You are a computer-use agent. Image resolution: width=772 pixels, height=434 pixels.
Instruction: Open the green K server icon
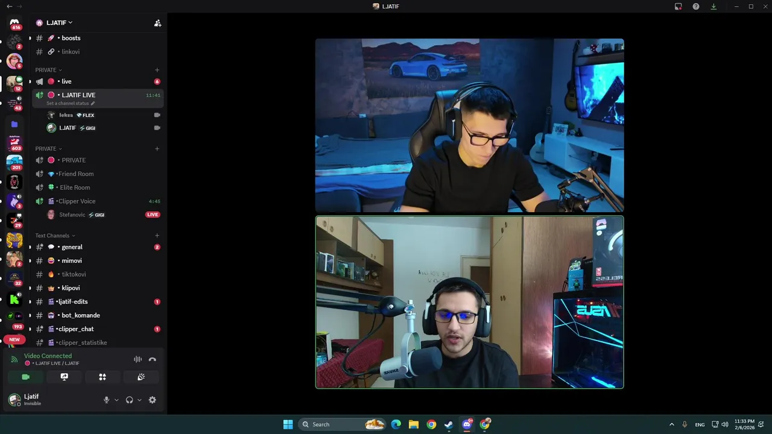(x=14, y=299)
